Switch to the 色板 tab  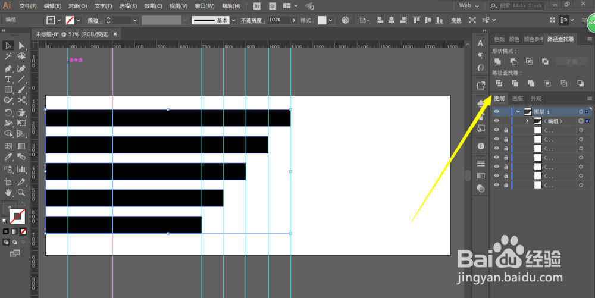499,39
